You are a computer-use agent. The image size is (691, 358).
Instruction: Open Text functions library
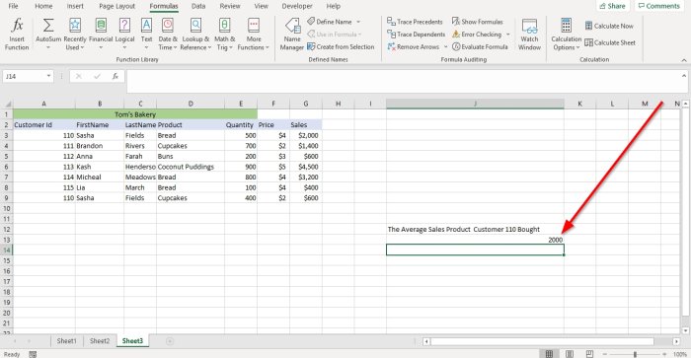click(146, 35)
